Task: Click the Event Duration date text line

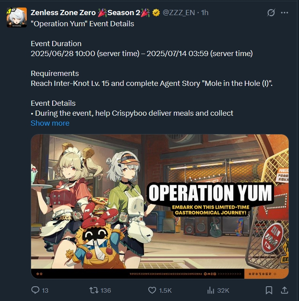Action: coord(142,54)
